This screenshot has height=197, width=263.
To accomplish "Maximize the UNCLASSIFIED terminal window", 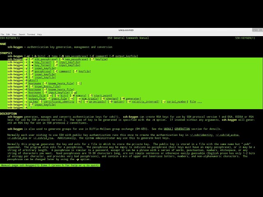I will [258, 30].
